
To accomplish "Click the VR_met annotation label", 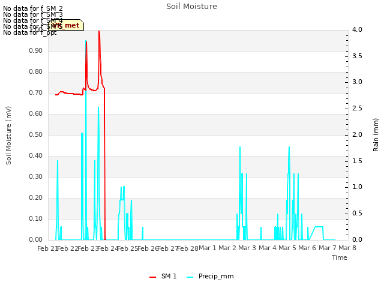I will point(66,25).
